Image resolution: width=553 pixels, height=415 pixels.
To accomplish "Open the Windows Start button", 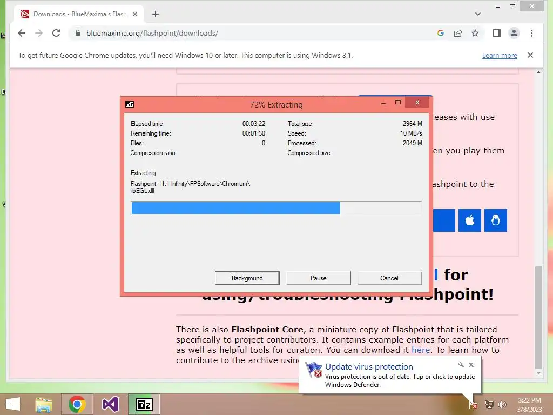I will pos(13,404).
